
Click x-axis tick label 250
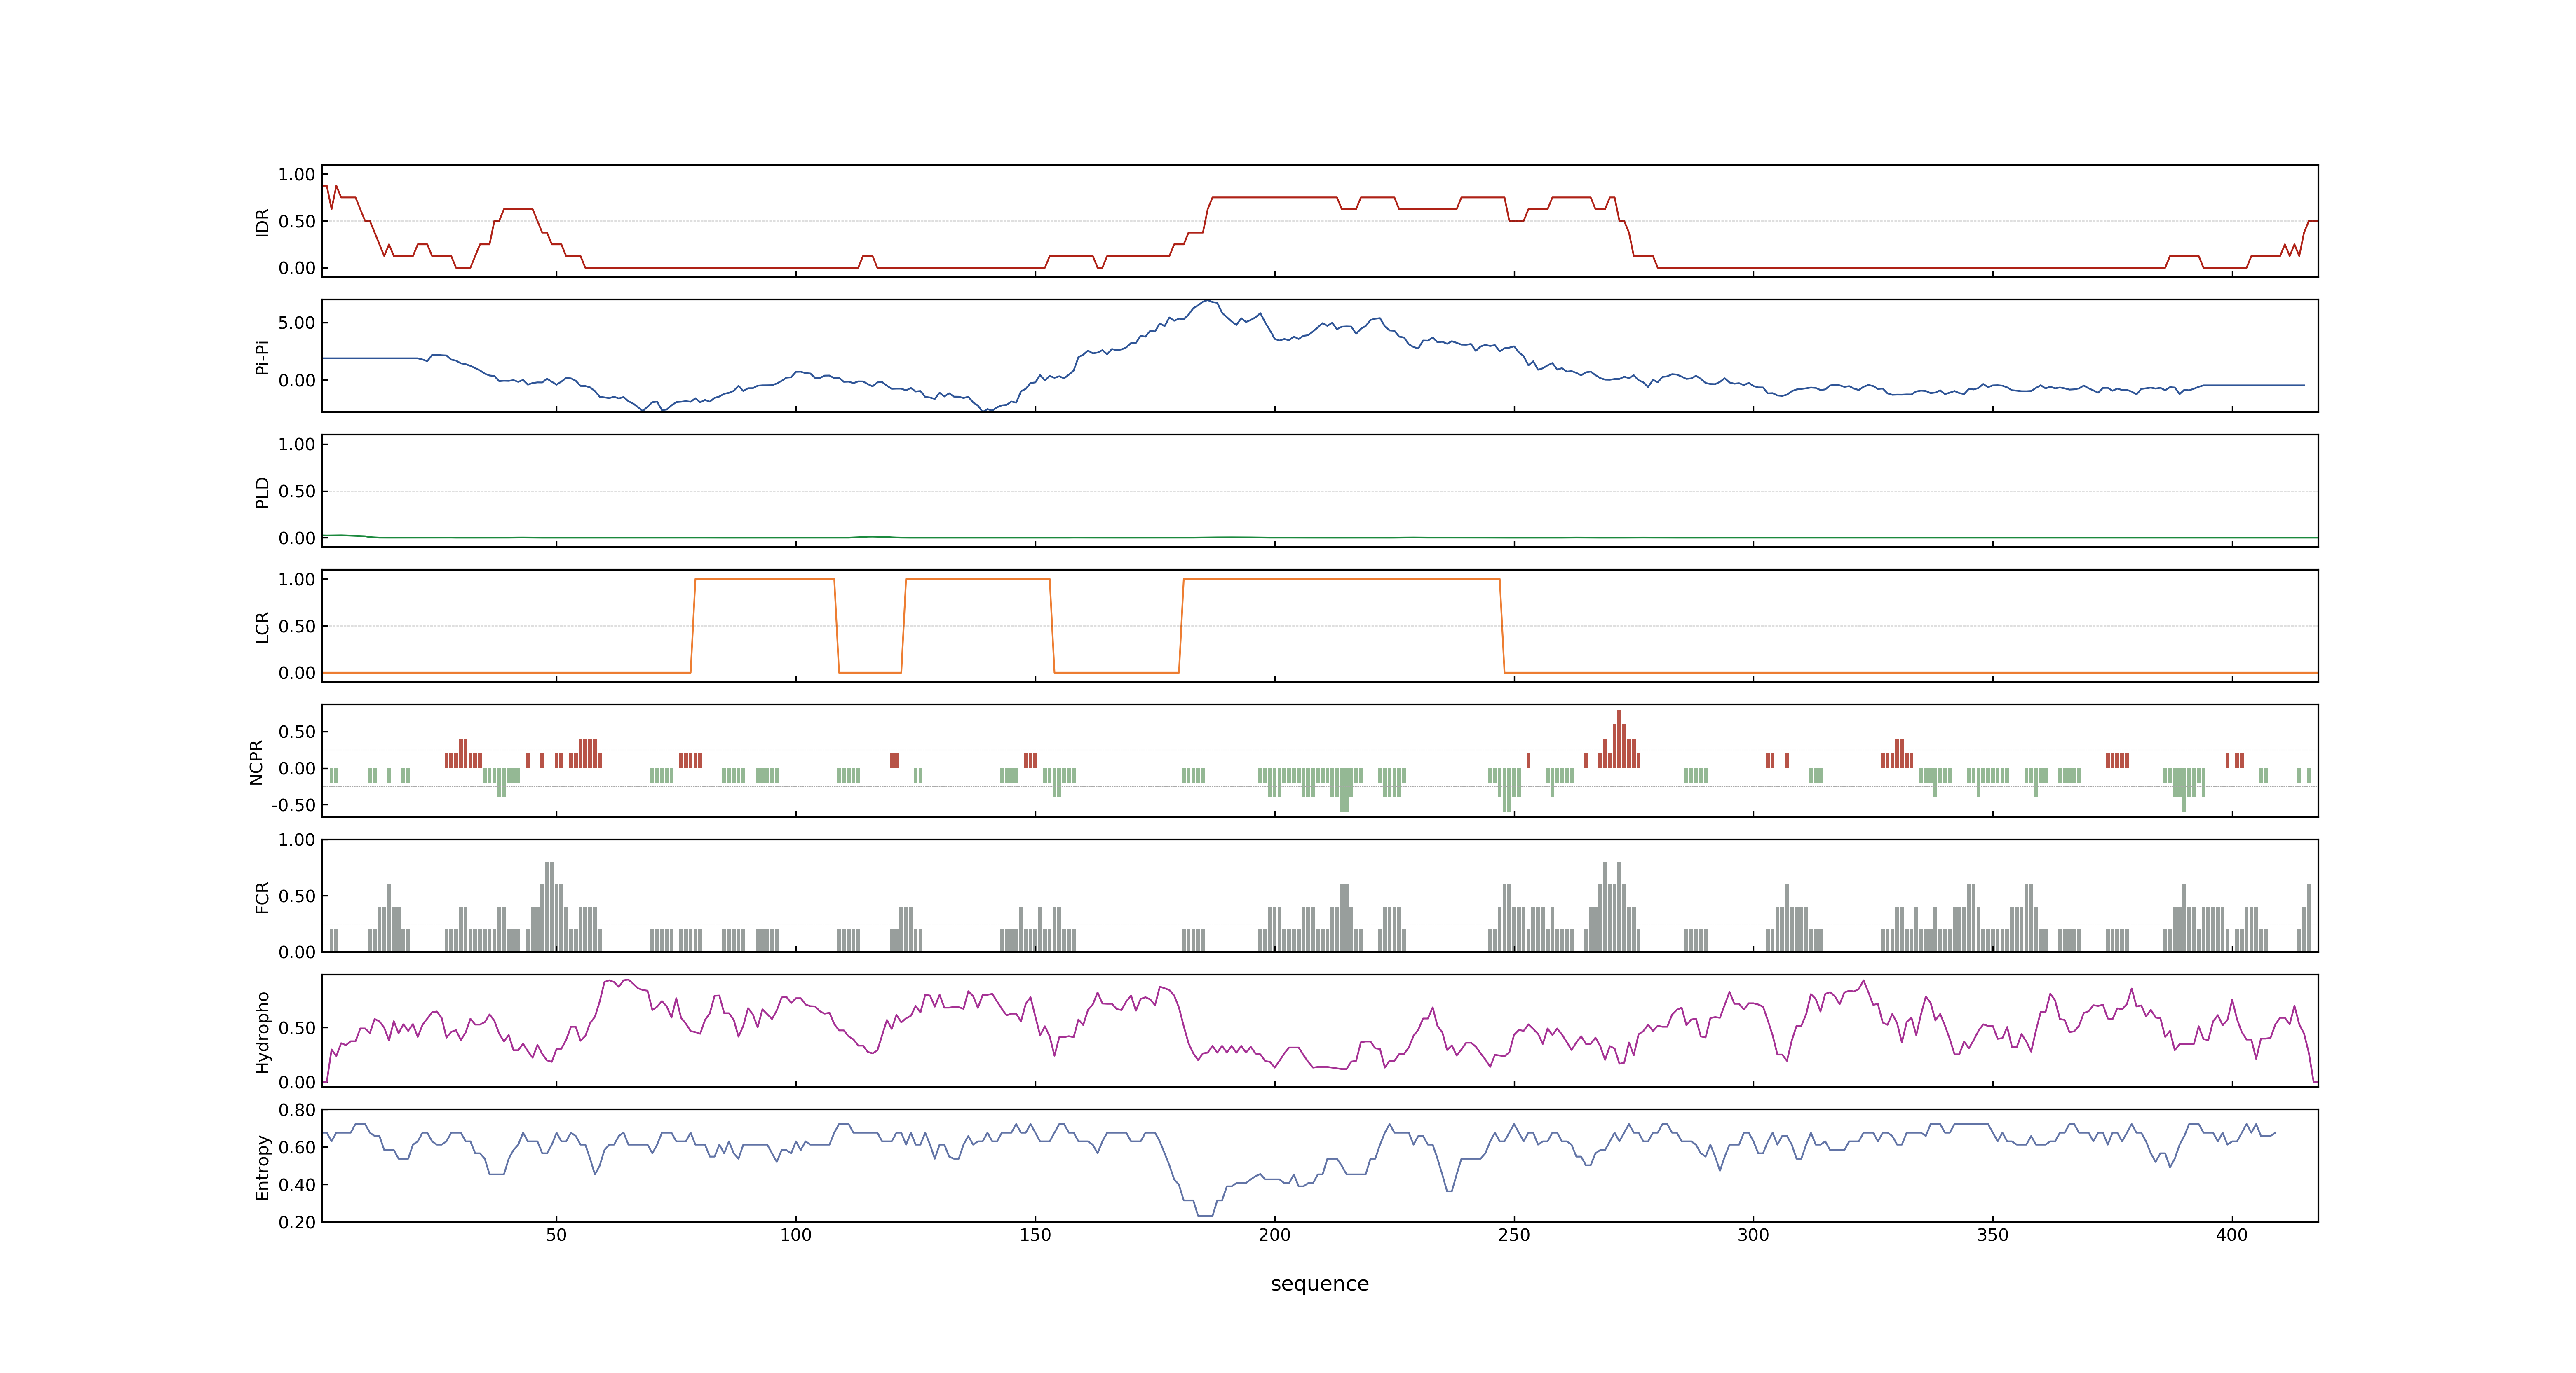coord(1513,1235)
